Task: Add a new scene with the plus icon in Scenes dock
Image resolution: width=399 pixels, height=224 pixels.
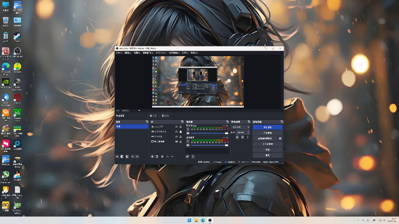Action: (x=117, y=157)
